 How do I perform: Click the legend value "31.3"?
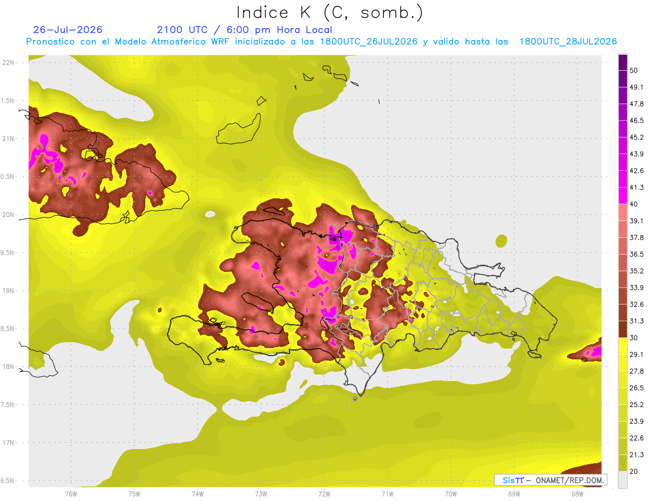(637, 321)
